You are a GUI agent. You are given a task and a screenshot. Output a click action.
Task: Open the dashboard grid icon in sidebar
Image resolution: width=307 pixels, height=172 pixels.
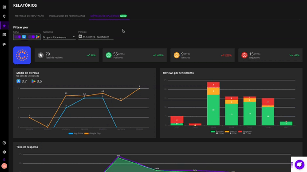[x=4, y=7]
